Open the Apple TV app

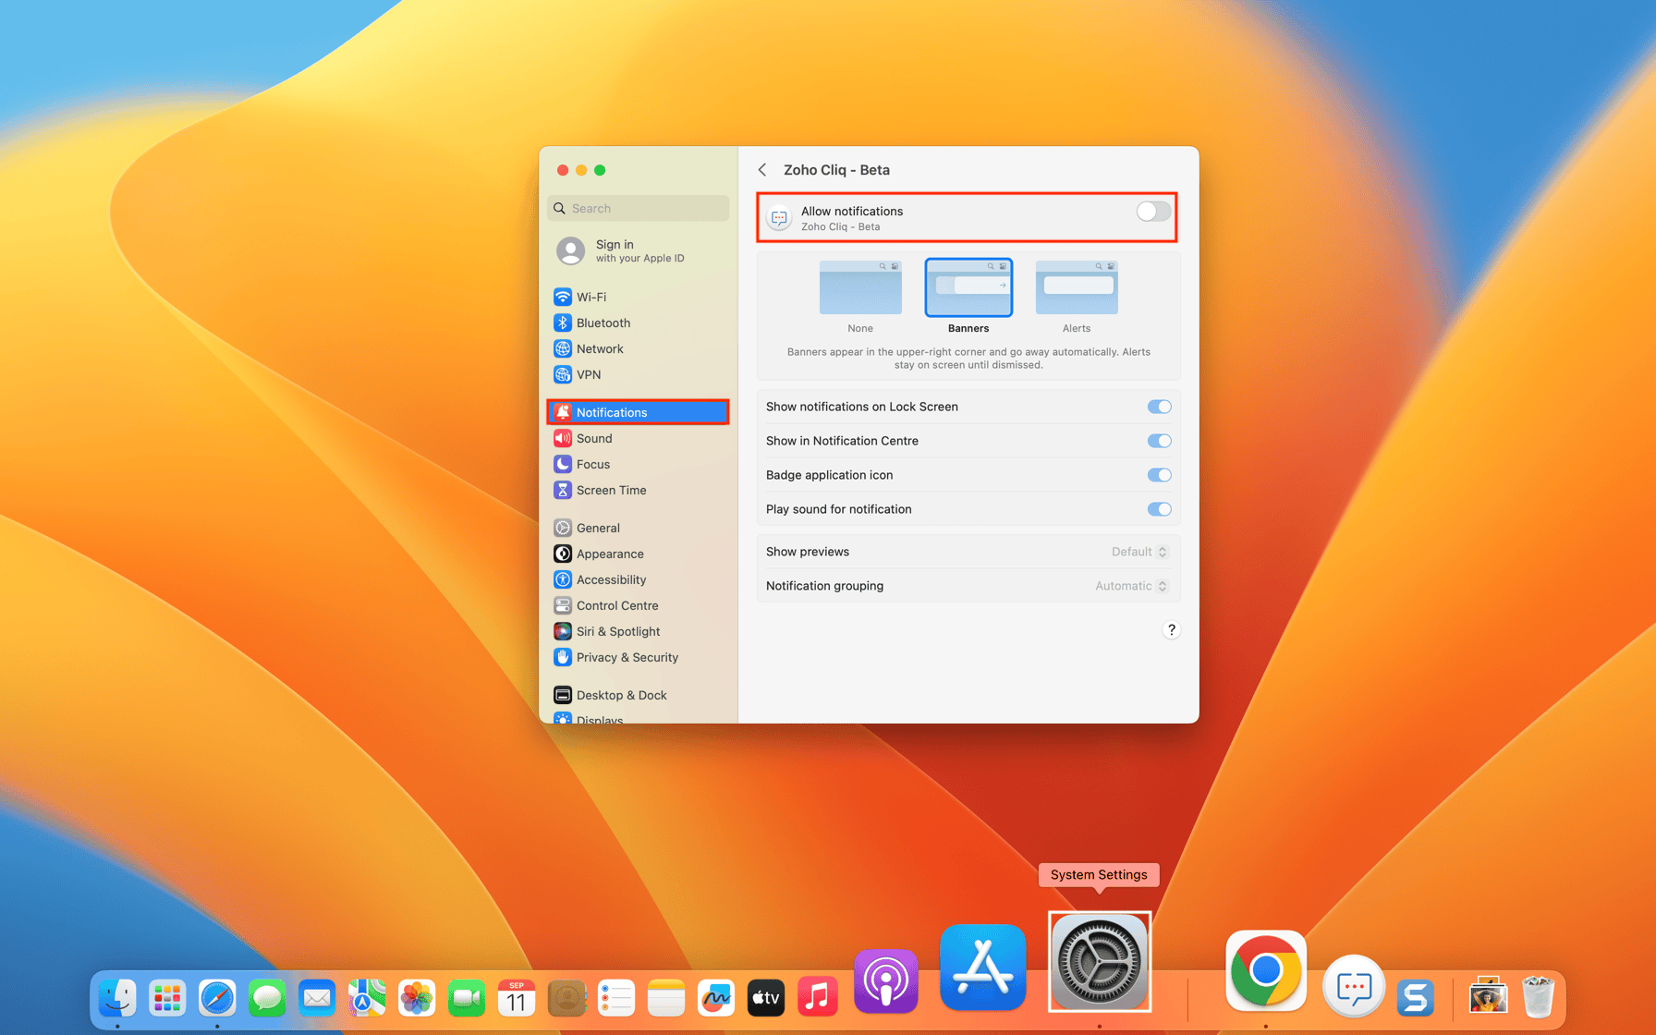(766, 998)
